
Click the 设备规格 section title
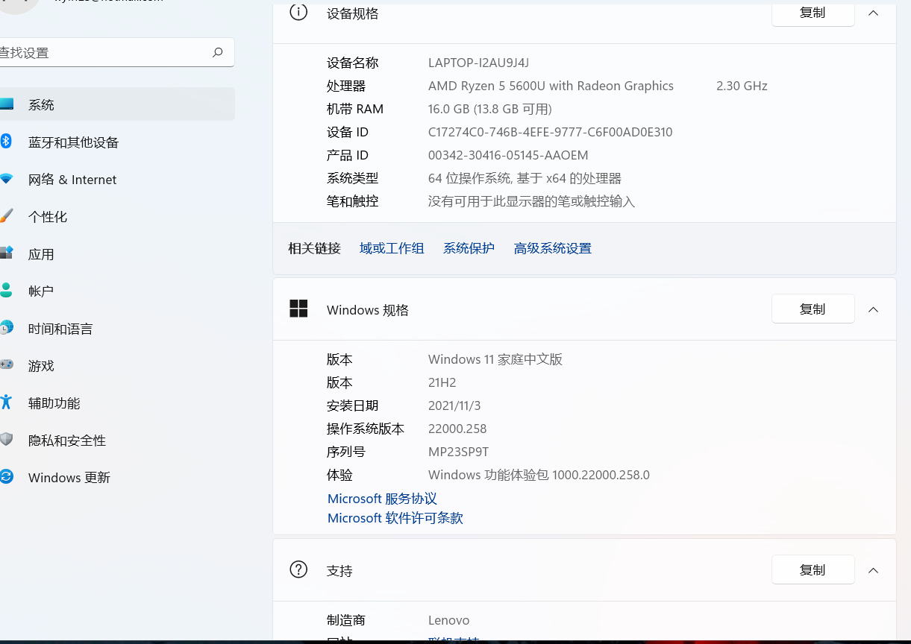[x=353, y=13]
